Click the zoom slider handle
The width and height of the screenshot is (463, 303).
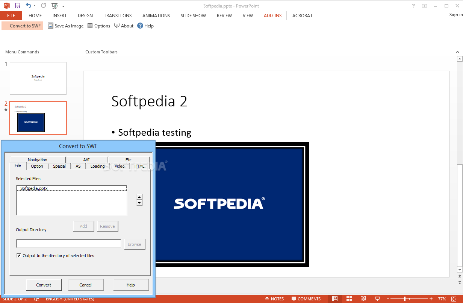(405, 299)
